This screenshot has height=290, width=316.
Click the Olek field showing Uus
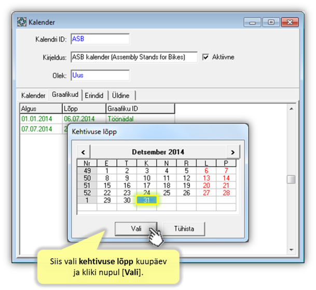click(x=100, y=75)
